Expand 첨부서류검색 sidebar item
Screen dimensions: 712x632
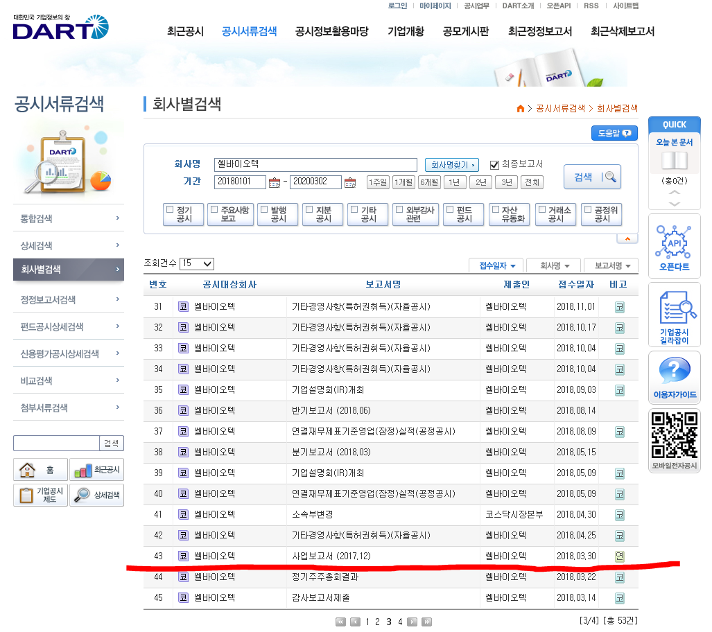click(x=69, y=407)
